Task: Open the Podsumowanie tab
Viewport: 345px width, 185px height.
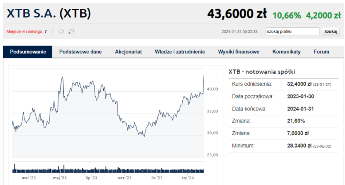Action: click(28, 52)
